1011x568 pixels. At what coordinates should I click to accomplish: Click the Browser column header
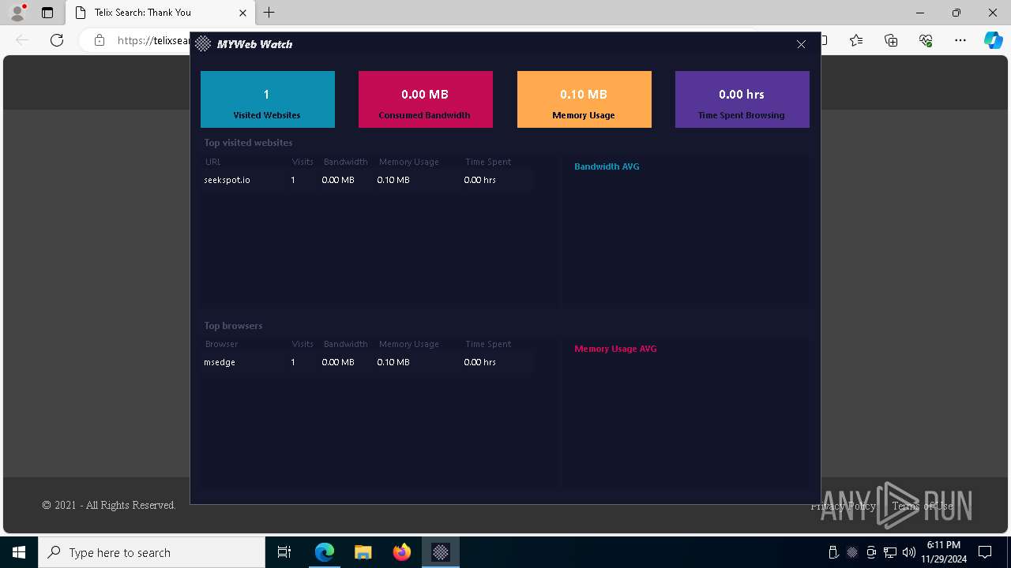point(221,344)
